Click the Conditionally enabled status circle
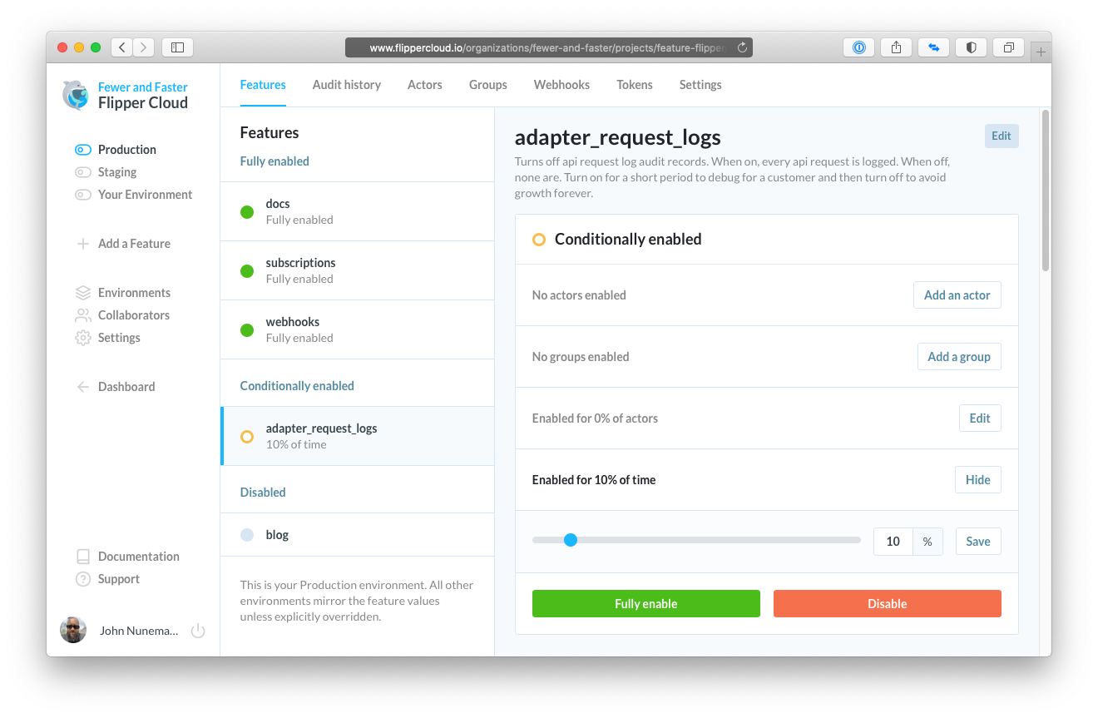The height and width of the screenshot is (718, 1098). pos(539,239)
